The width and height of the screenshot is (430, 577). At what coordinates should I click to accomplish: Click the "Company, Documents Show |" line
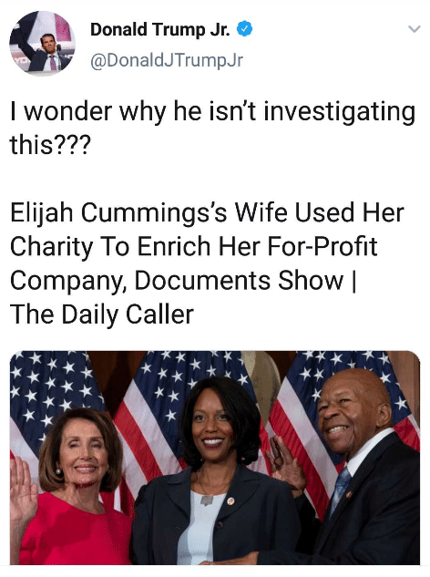[x=183, y=281]
